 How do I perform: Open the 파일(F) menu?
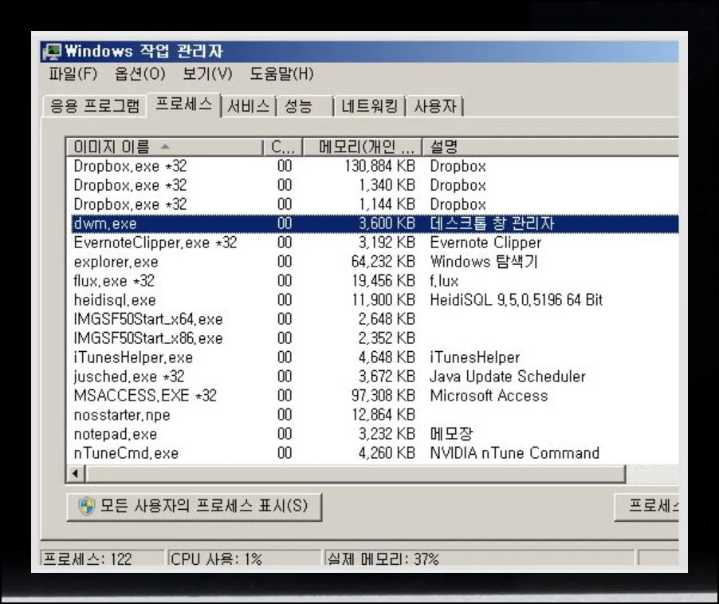[x=73, y=74]
